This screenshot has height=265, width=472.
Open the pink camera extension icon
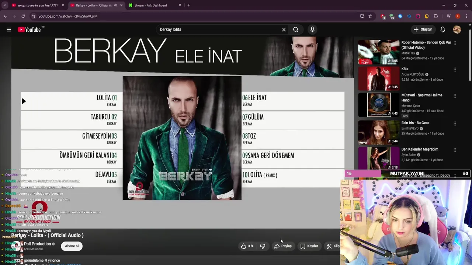(x=418, y=16)
